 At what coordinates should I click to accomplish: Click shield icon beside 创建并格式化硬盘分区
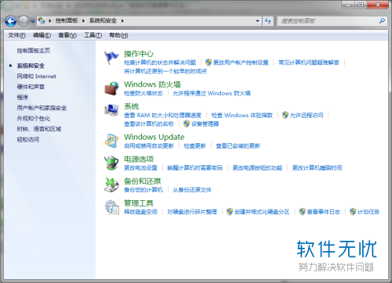(230, 212)
